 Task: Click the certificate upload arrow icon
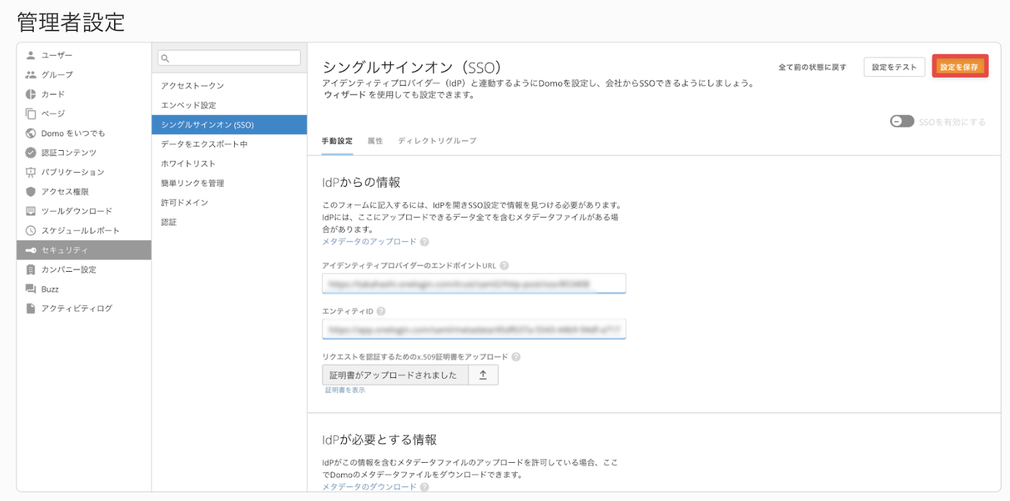(483, 375)
